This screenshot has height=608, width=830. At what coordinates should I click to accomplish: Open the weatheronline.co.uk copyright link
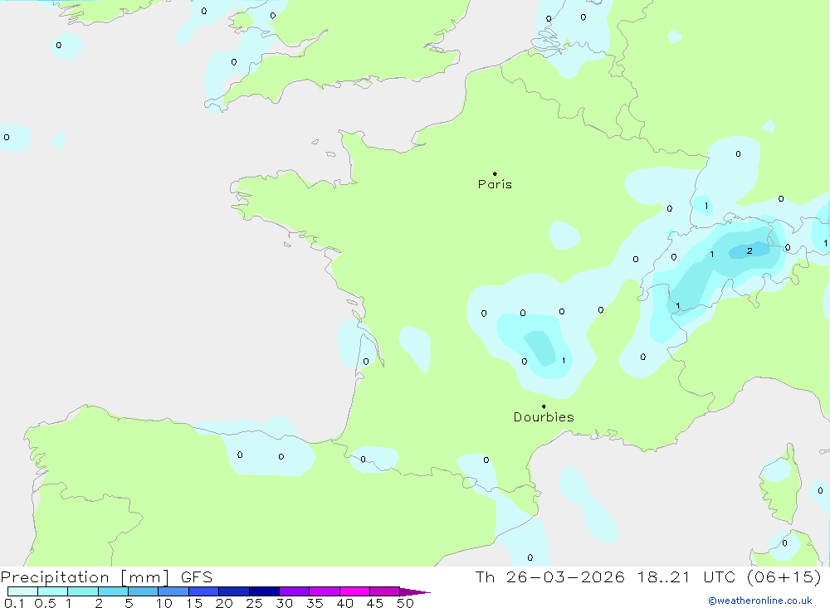[x=759, y=601]
